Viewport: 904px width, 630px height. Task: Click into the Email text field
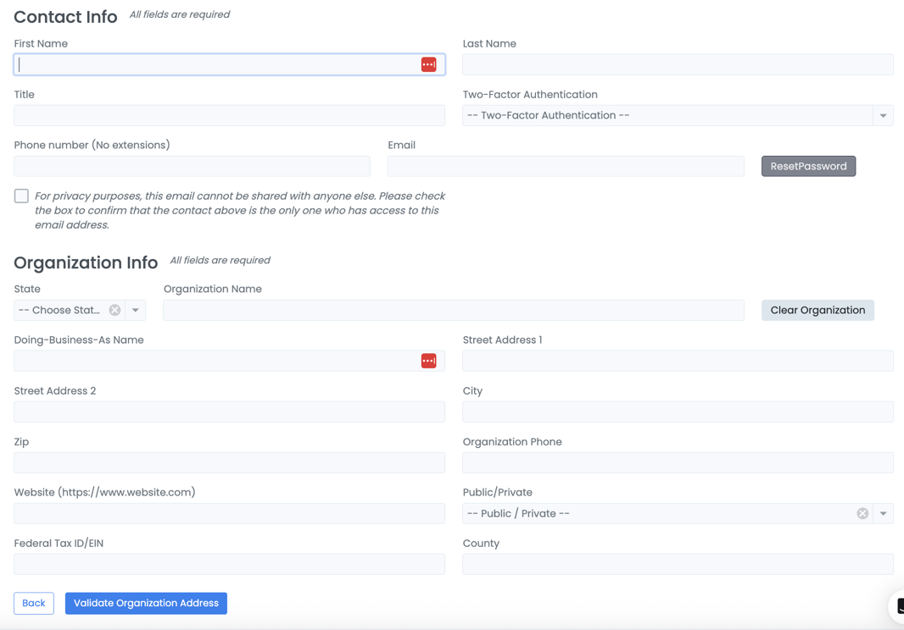pos(565,167)
